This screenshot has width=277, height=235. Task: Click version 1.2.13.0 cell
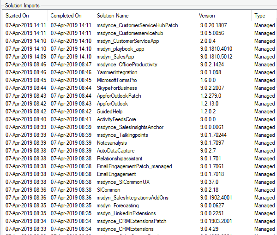209,104
